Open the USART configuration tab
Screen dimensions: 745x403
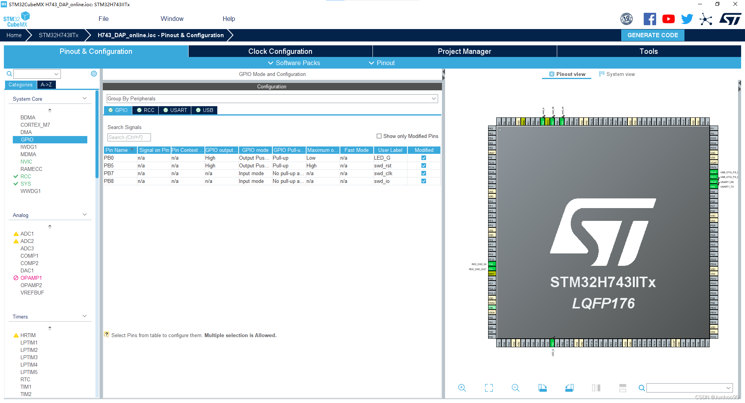click(175, 110)
